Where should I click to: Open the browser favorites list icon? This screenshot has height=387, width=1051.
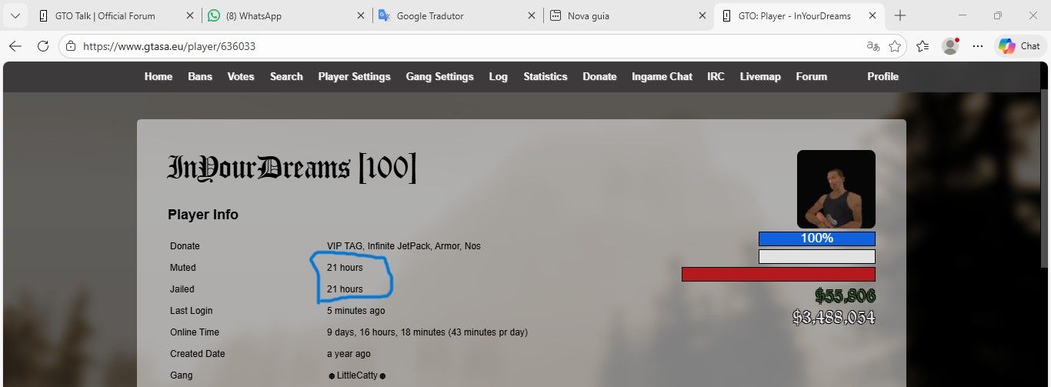923,46
